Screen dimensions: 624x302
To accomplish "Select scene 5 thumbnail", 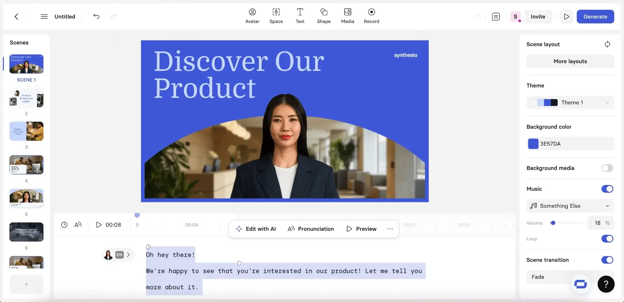I will [26, 198].
